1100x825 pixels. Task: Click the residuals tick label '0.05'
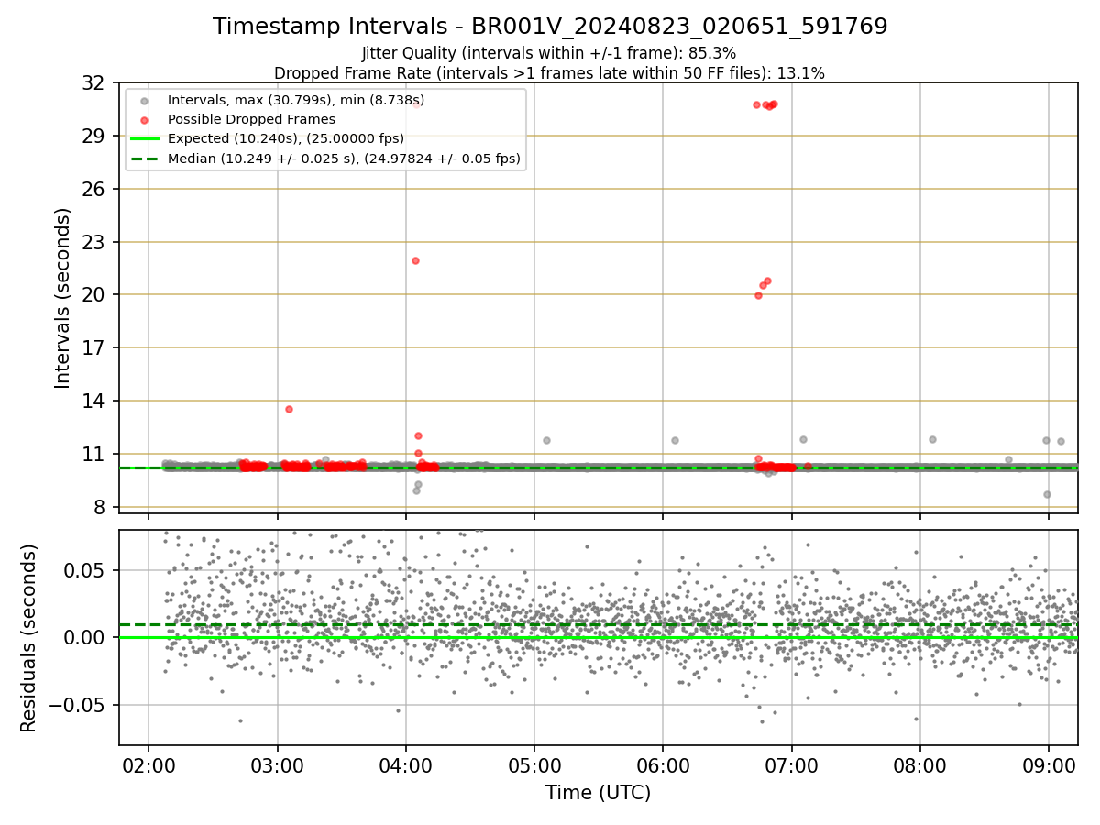[86, 570]
